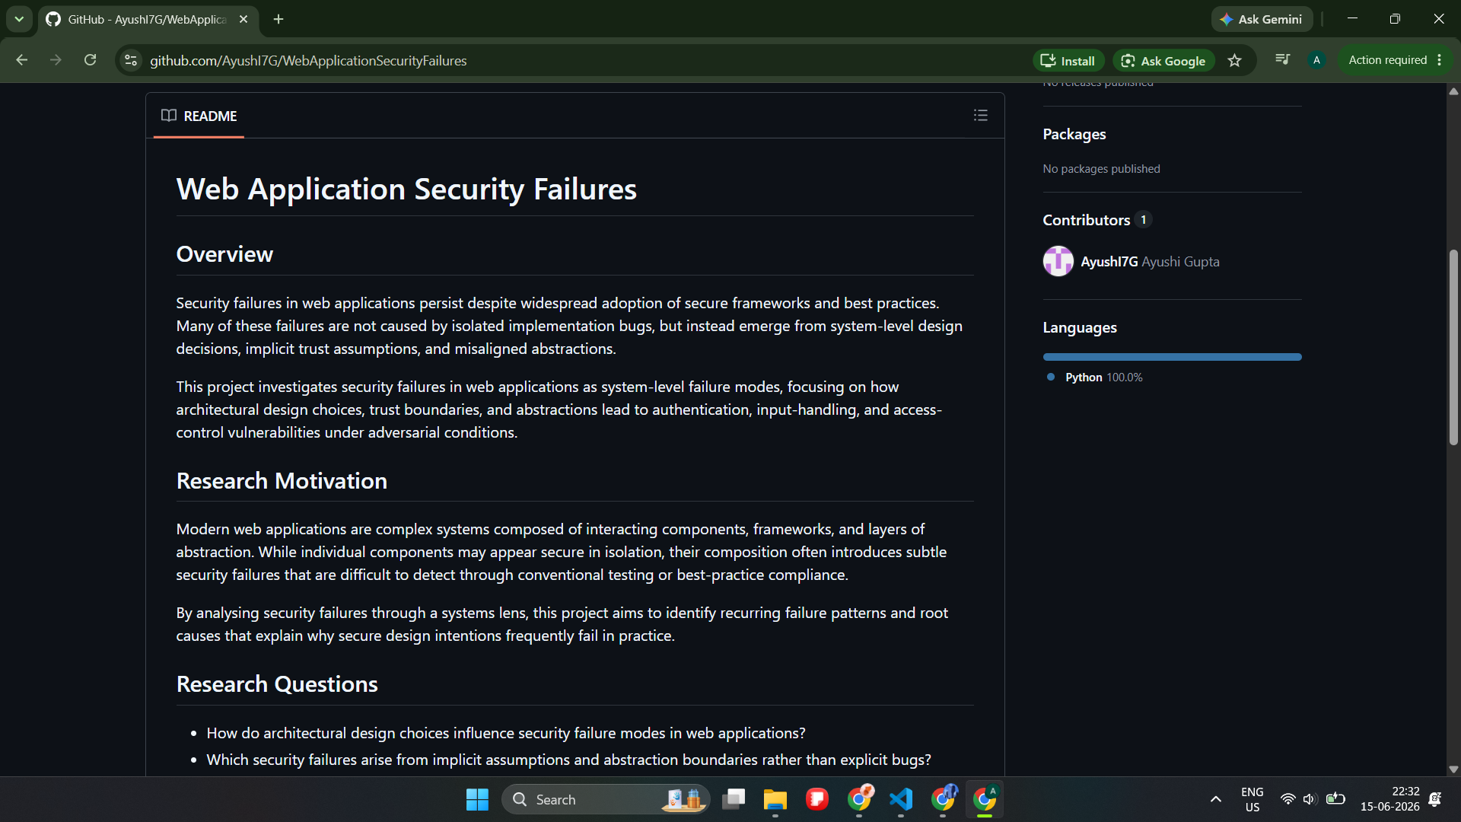Screen dimensions: 1461x822
Task: Open the Chrome profile avatar
Action: [x=1316, y=60]
